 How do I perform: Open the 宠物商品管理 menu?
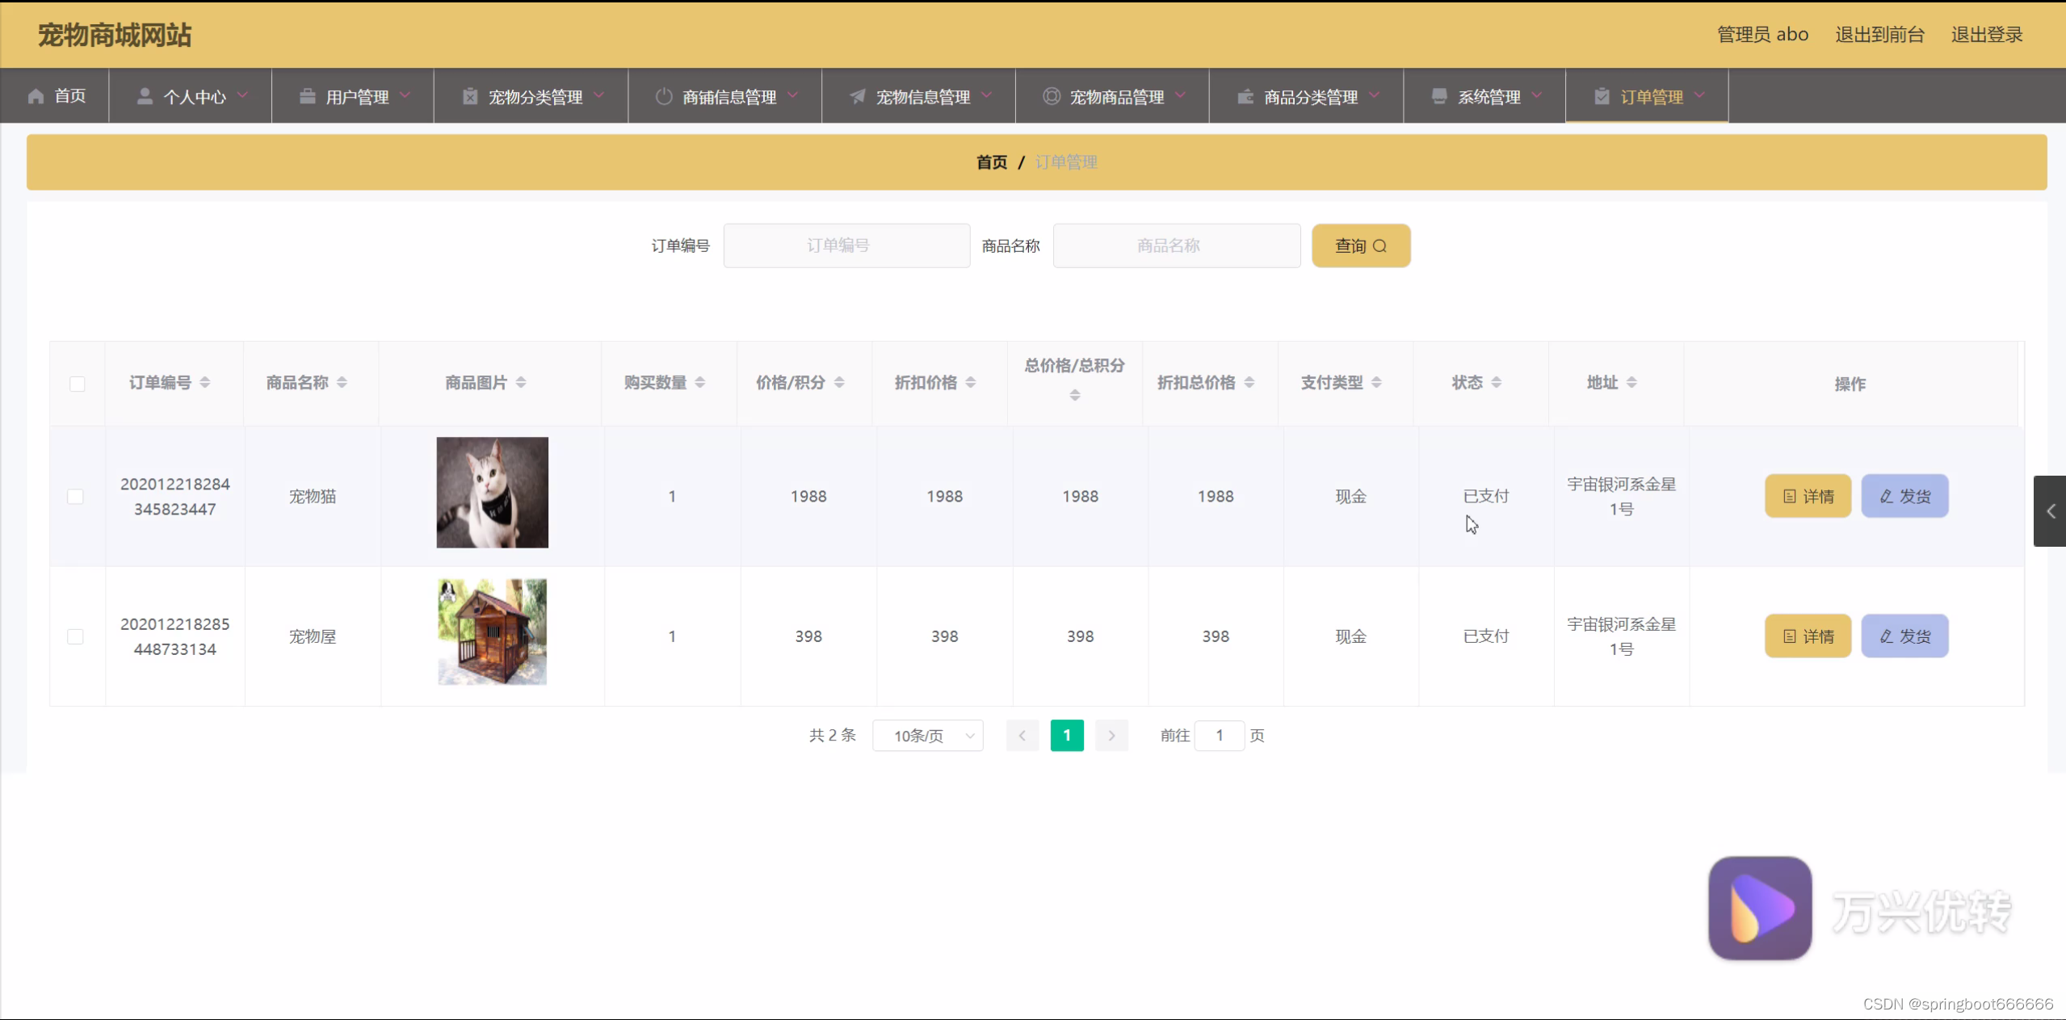point(1115,97)
